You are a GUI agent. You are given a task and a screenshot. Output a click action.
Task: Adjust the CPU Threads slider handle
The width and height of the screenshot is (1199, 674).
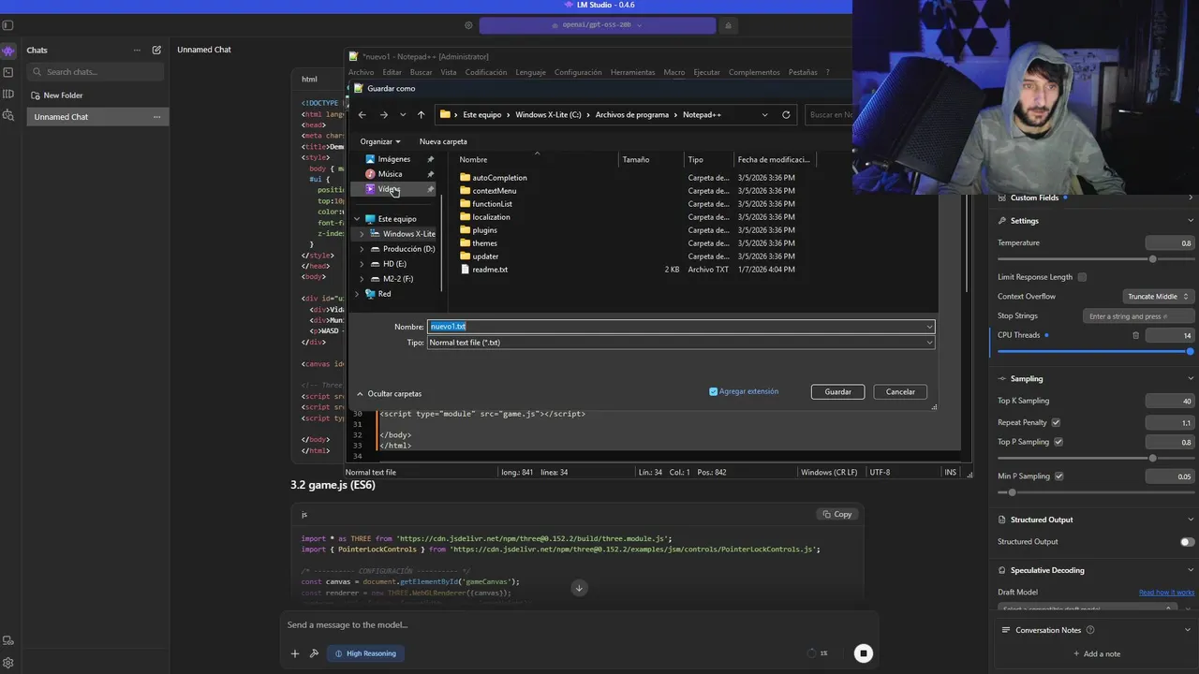[x=1190, y=351]
